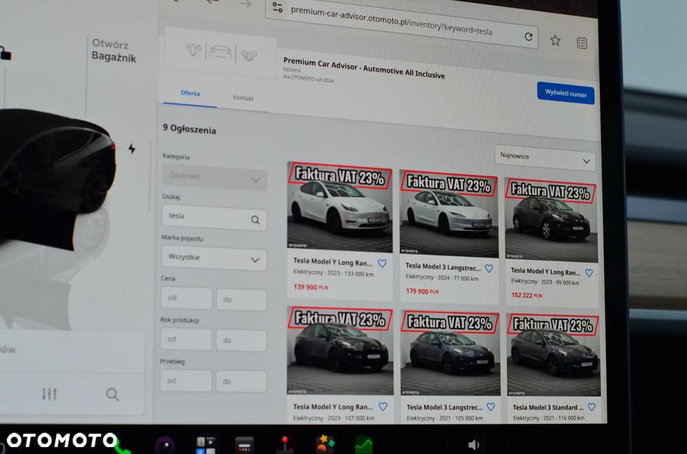The width and height of the screenshot is (687, 454).
Task: Open title of Model 3 Langstrec 105 000 km listing
Action: 444,407
